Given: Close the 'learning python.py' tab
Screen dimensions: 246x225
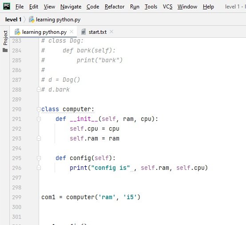Looking at the screenshot, I should (71, 32).
